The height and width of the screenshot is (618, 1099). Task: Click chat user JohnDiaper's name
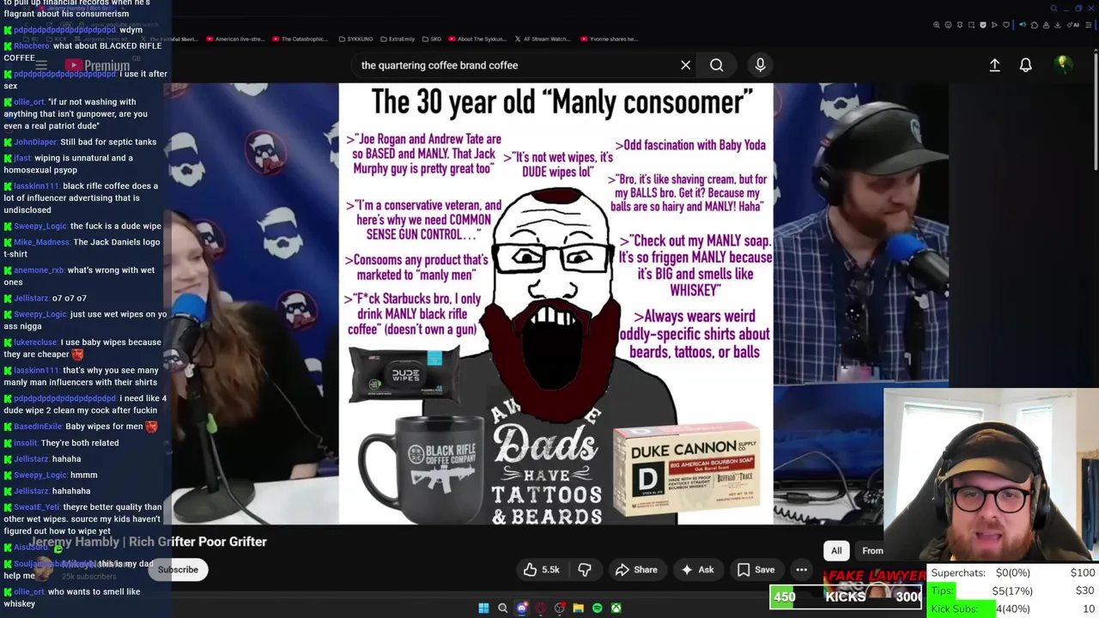pos(35,142)
